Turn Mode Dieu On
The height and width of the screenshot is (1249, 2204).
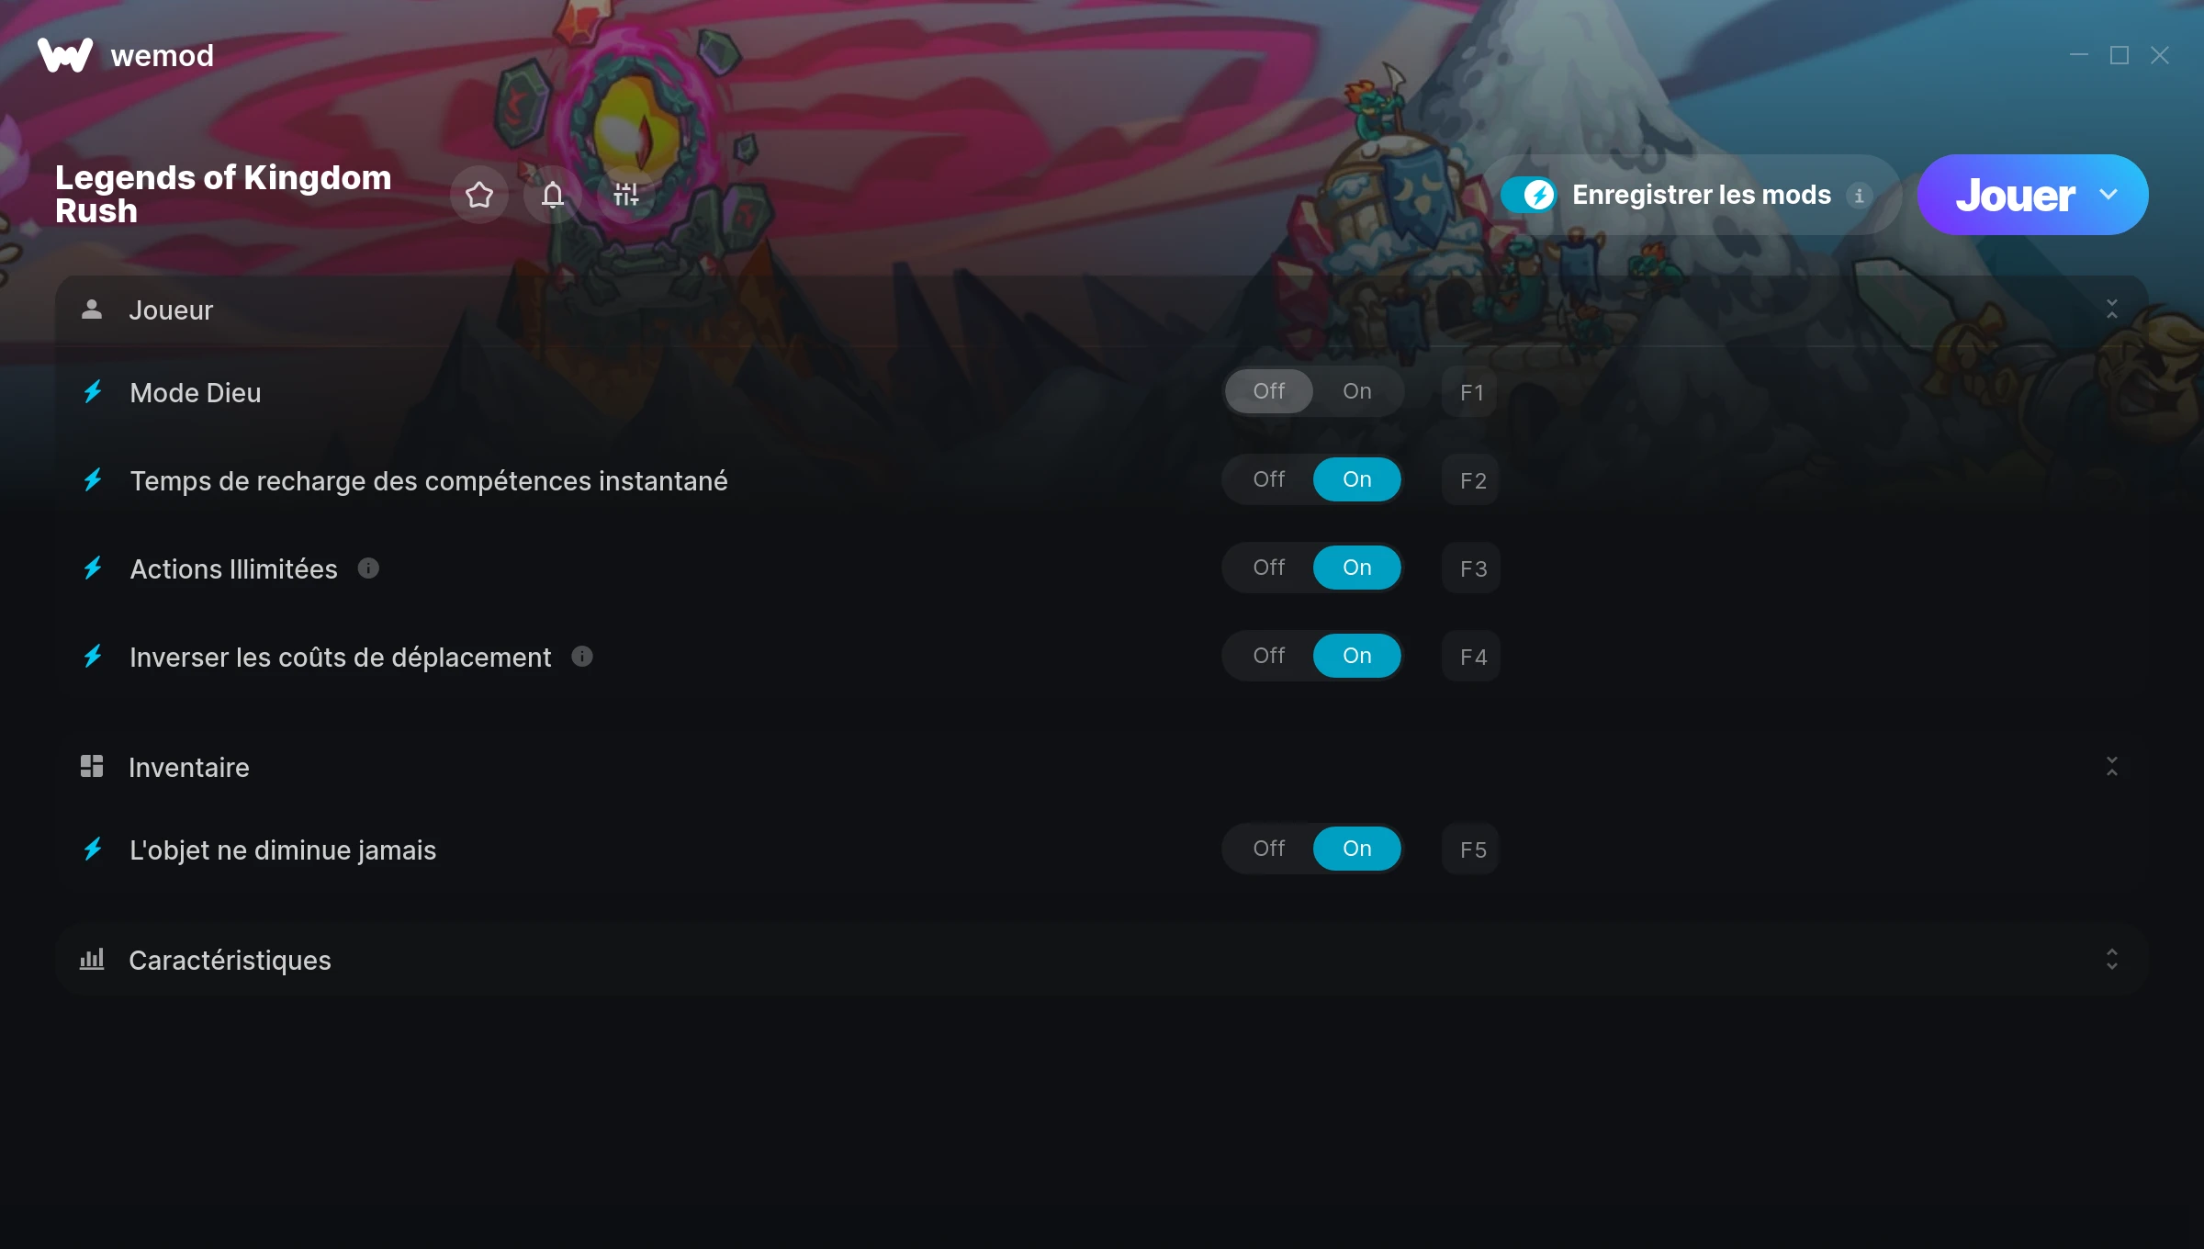(1357, 391)
